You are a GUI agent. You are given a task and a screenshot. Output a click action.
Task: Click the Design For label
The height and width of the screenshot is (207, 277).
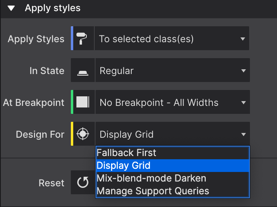pos(40,134)
